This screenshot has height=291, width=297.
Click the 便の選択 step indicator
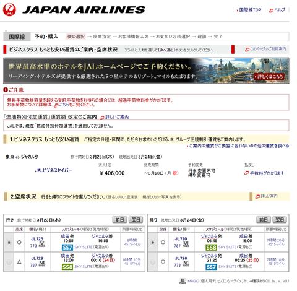pos(76,37)
